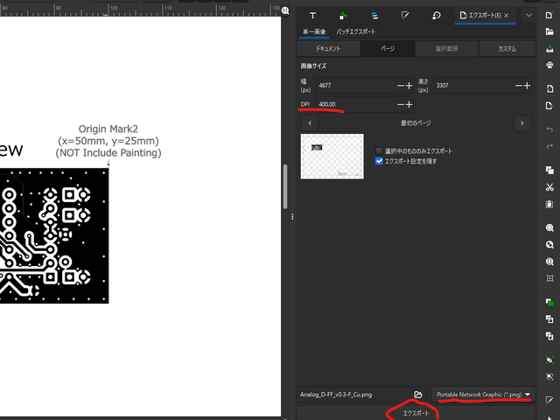Expand the dock panel chevron menu
Image resolution: width=560 pixels, height=420 pixels.
[x=528, y=16]
